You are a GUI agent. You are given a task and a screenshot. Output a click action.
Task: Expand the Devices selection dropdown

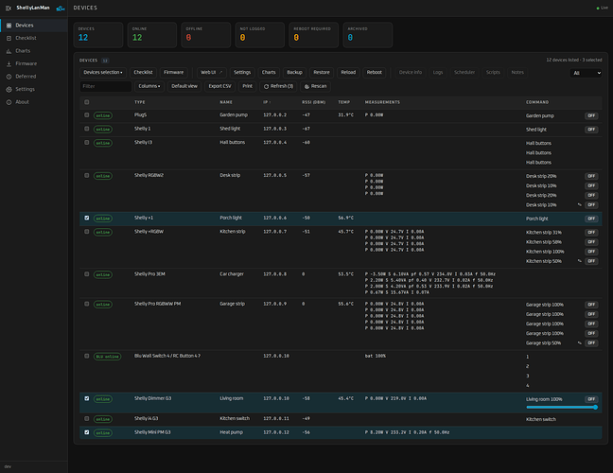click(x=103, y=72)
